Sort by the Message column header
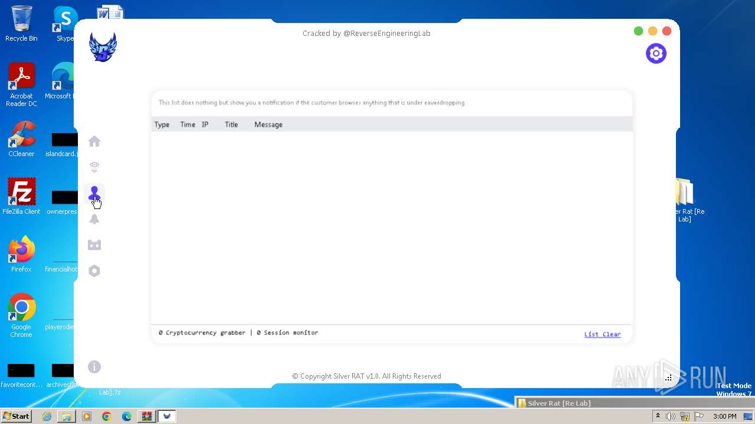Image resolution: width=755 pixels, height=424 pixels. click(268, 124)
